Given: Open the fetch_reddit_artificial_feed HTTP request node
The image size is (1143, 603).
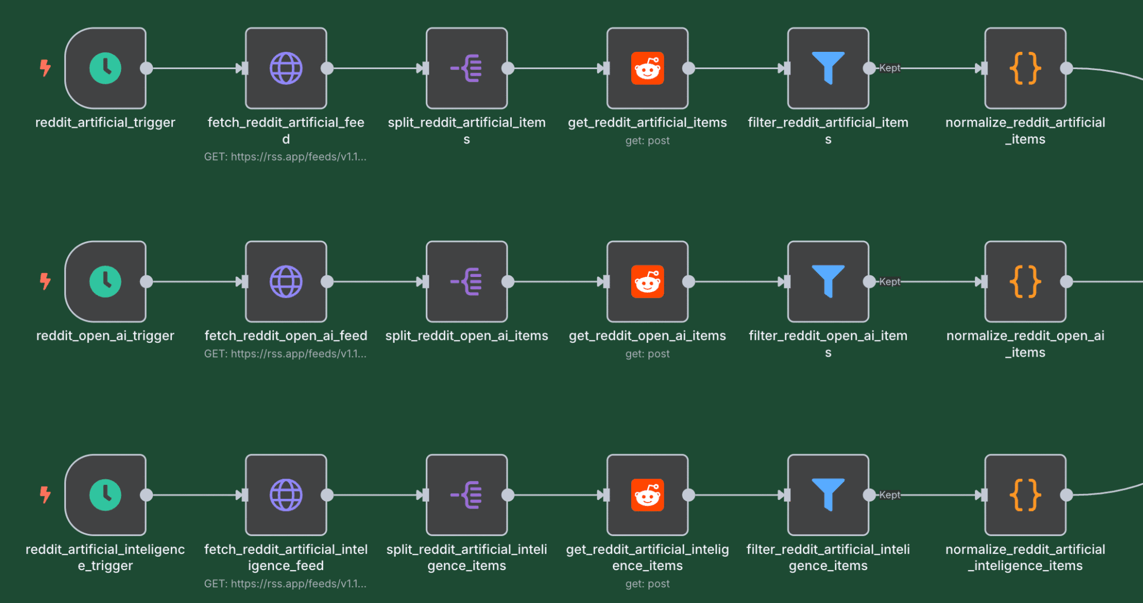Looking at the screenshot, I should point(286,69).
